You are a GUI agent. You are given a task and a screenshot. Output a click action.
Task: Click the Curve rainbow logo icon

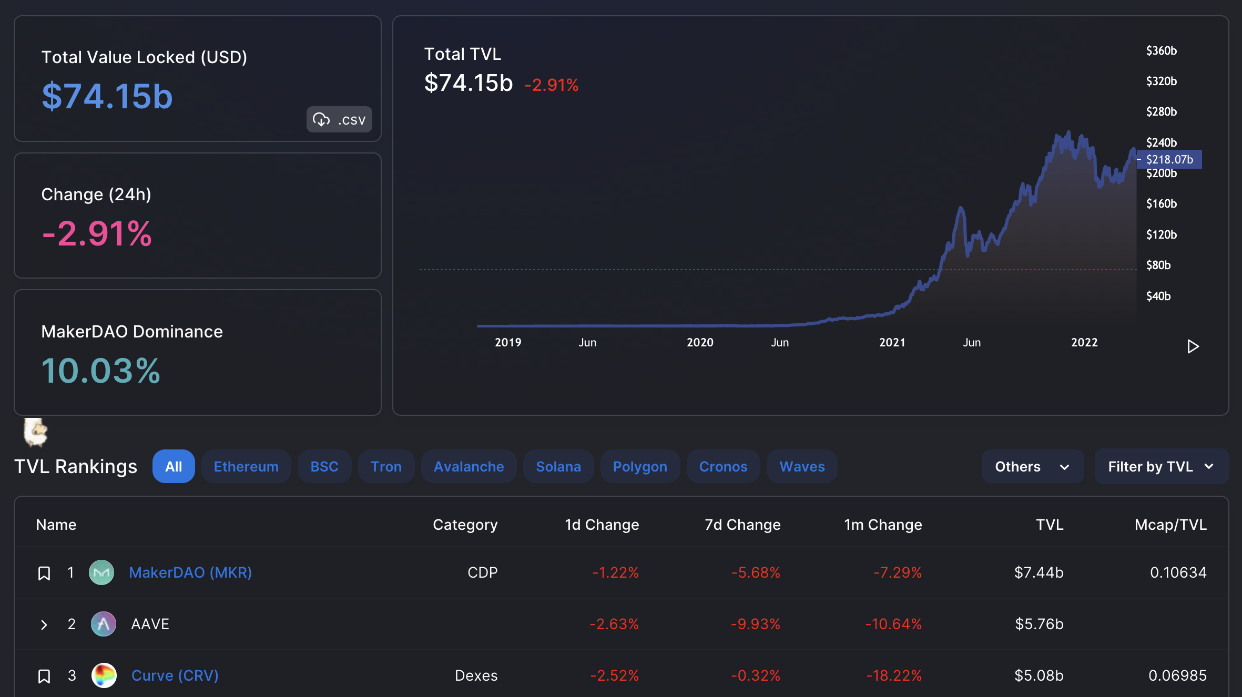104,675
